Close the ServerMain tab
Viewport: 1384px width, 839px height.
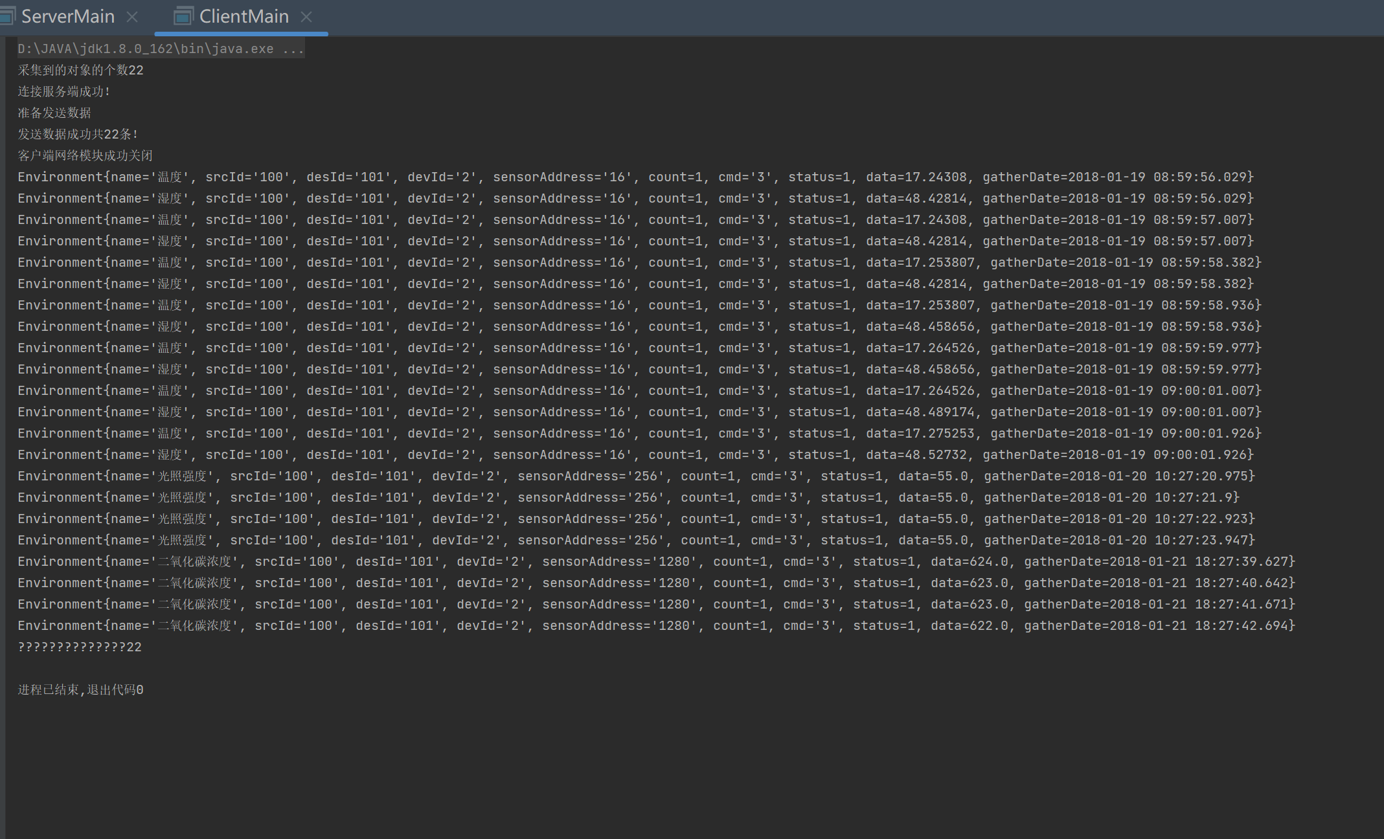tap(132, 17)
